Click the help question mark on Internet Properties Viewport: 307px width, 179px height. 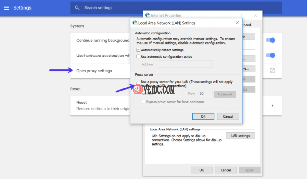point(241,15)
